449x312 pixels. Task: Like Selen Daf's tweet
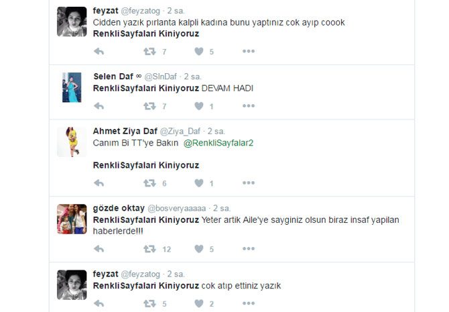199,106
